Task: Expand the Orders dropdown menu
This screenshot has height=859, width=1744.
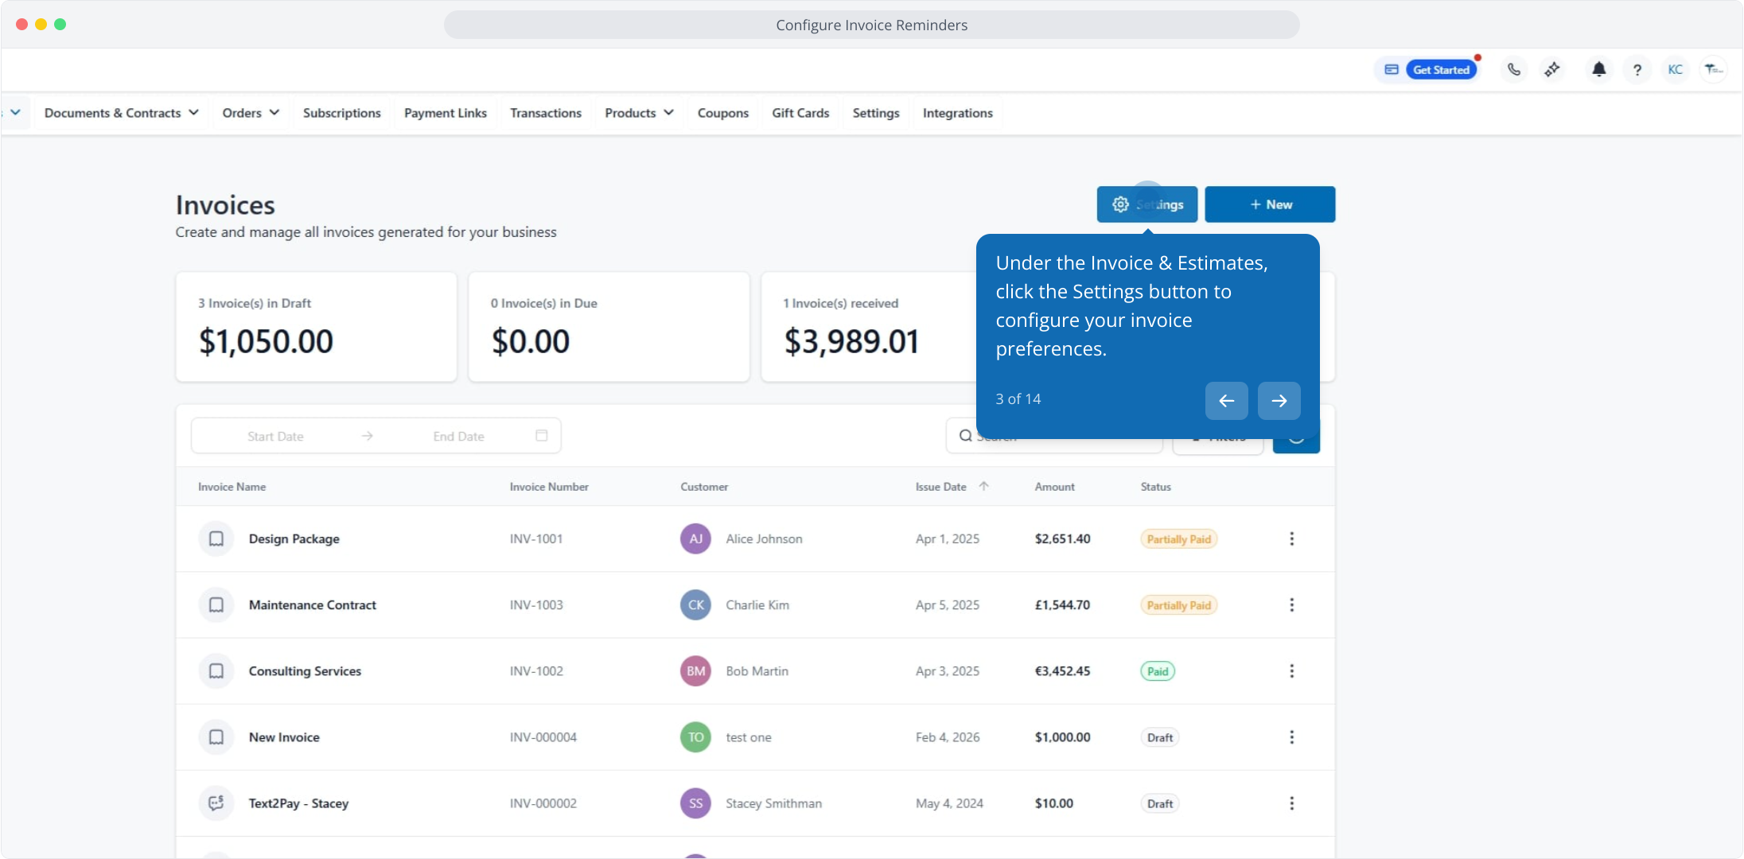Action: 251,113
